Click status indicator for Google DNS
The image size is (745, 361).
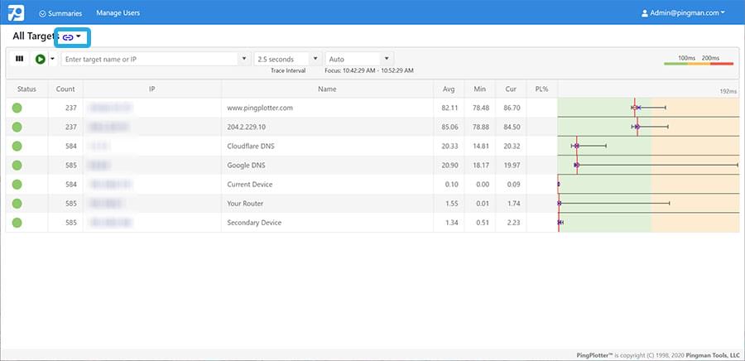click(17, 166)
